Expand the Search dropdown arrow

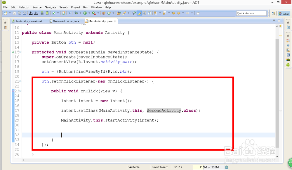(x=128, y=13)
